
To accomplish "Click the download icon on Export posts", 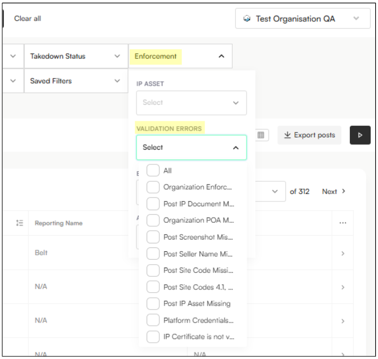I will [x=287, y=135].
